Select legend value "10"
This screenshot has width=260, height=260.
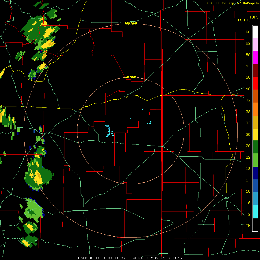pyautogui.click(x=248, y=191)
